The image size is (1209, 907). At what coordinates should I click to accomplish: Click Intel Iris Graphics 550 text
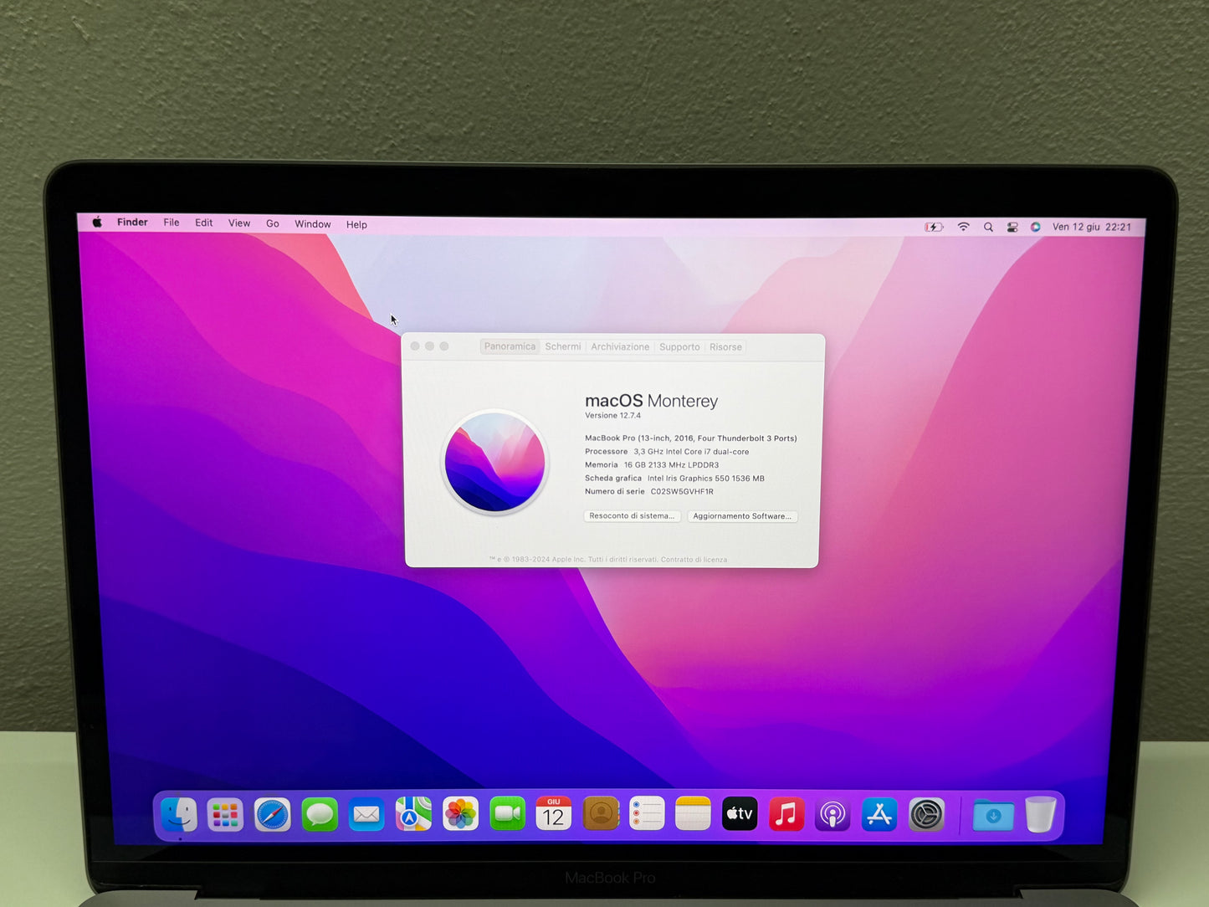(706, 479)
